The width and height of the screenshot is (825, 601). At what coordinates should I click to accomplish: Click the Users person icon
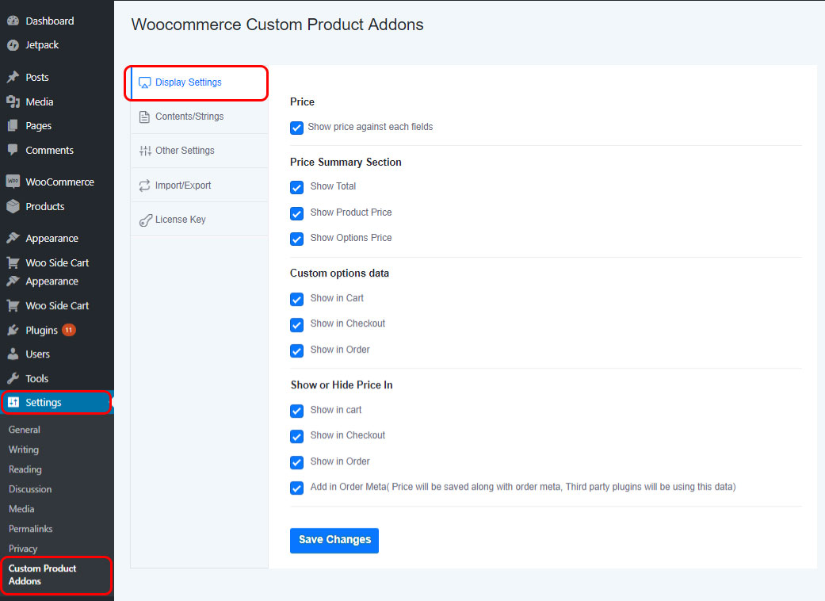pos(13,354)
